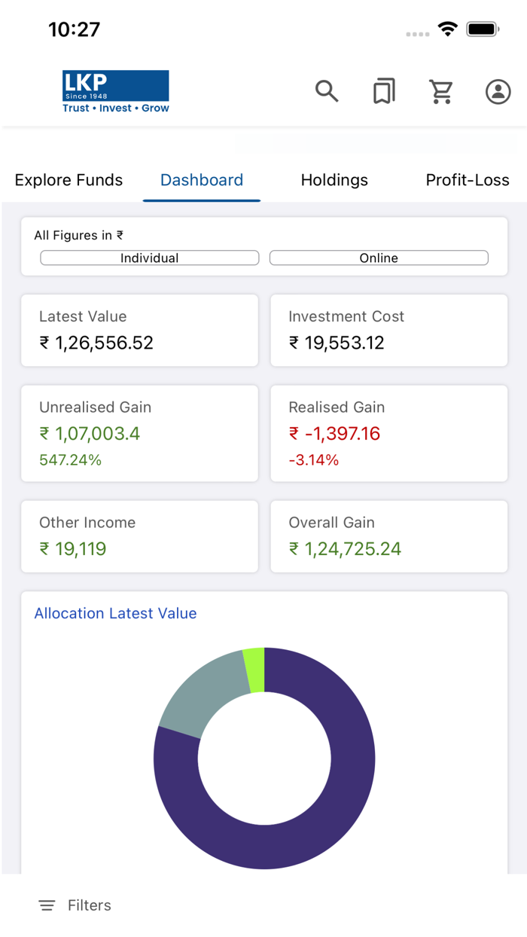This screenshot has width=527, height=937.
Task: Open Filters at the bottom
Action: coord(89,905)
